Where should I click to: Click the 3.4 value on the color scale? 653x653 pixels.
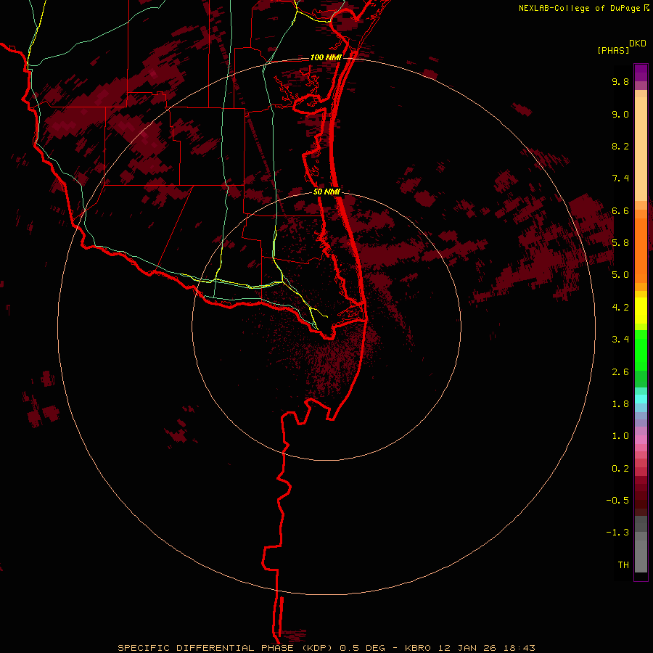(x=620, y=340)
